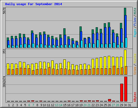
Task: Click the green weekend day 7 label
Action: 33,105
